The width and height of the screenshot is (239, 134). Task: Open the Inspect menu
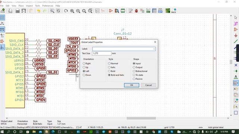coord(29,6)
